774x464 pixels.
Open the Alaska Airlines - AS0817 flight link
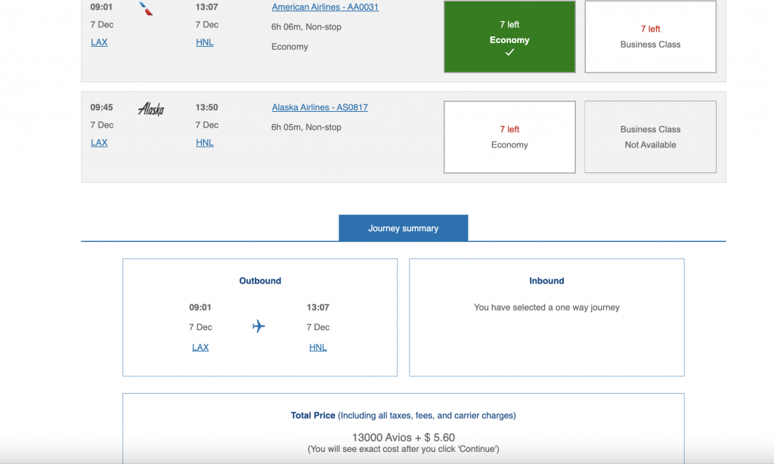320,107
